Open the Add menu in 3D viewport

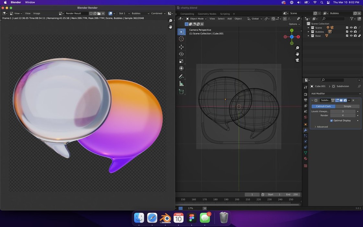[229, 19]
